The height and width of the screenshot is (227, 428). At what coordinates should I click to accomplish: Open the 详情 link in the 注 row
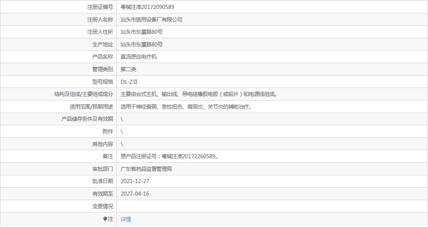pos(126,219)
